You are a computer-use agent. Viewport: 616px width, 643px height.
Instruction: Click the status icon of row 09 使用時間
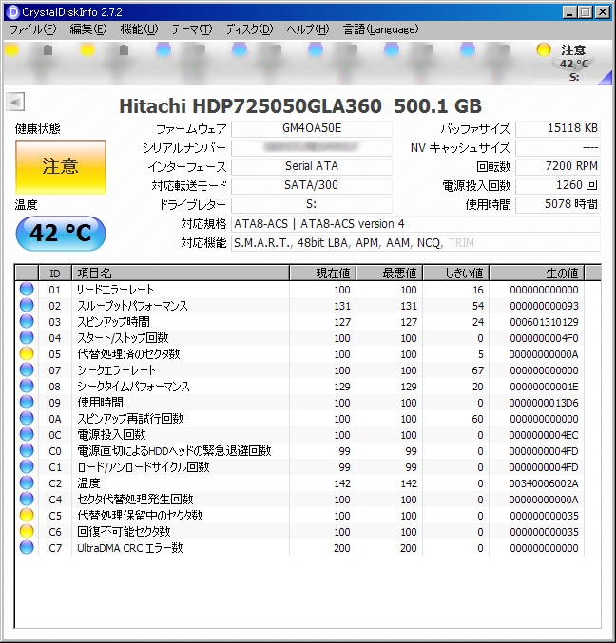tap(27, 402)
